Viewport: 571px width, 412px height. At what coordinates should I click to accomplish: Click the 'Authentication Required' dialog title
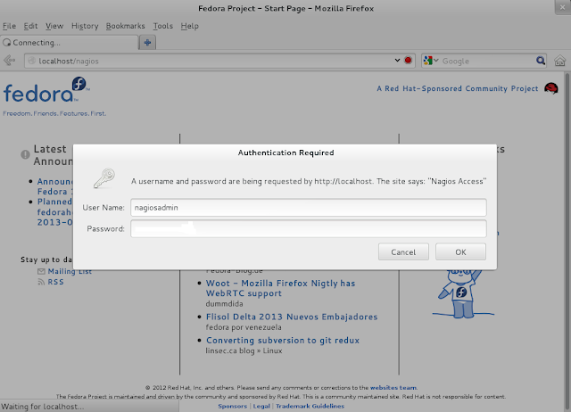[x=285, y=152]
